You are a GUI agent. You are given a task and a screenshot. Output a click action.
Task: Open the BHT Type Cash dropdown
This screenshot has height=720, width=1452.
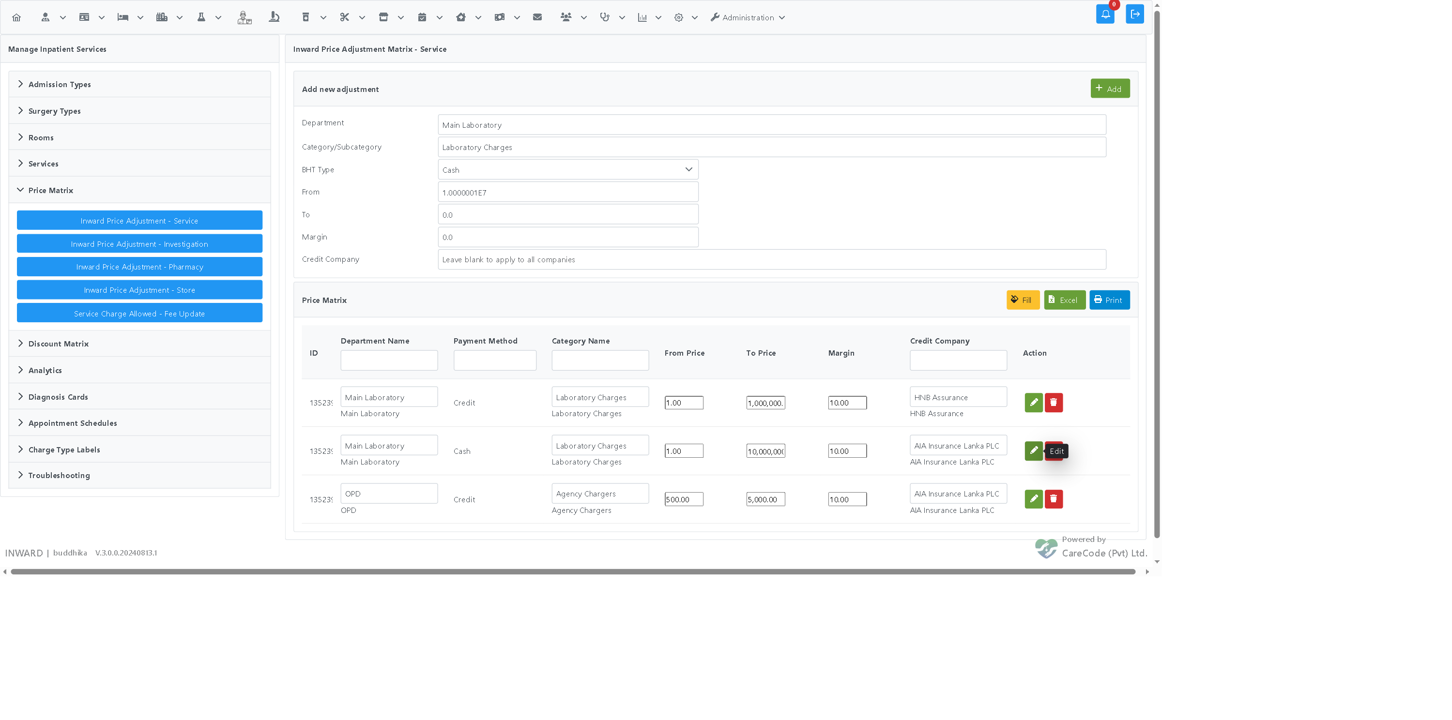[x=567, y=169]
